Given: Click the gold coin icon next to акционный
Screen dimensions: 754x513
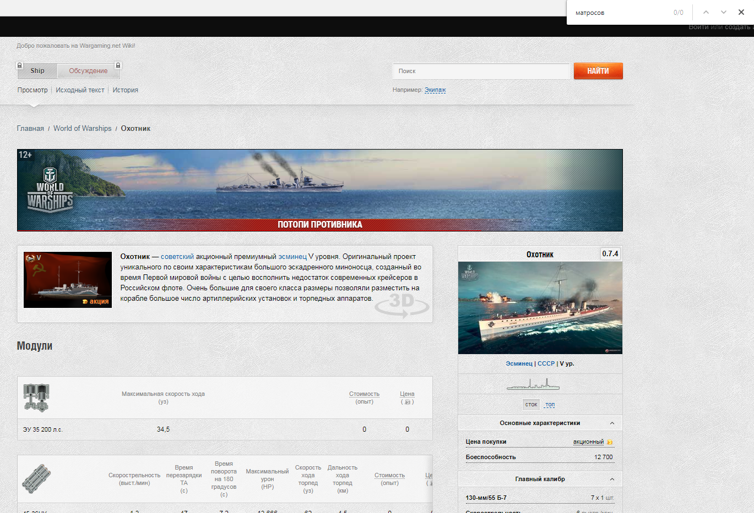Looking at the screenshot, I should coord(610,442).
